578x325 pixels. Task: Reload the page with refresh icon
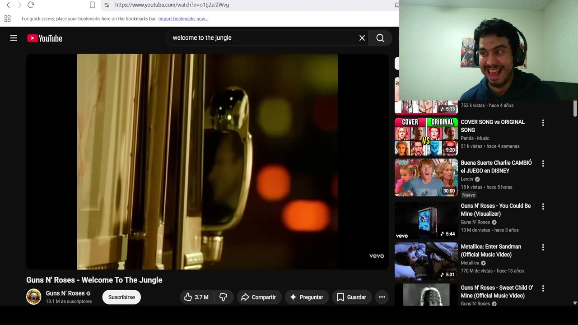[31, 5]
